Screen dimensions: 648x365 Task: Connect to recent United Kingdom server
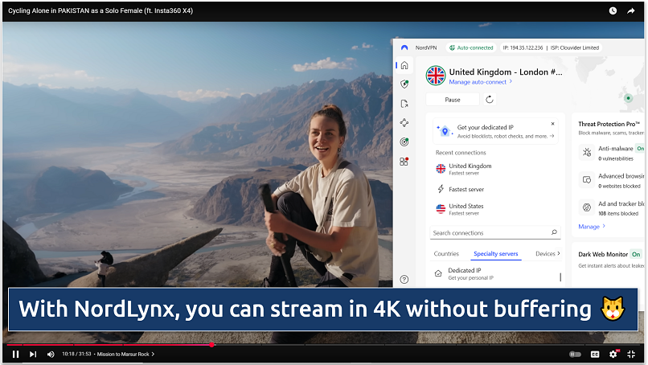tap(495, 169)
